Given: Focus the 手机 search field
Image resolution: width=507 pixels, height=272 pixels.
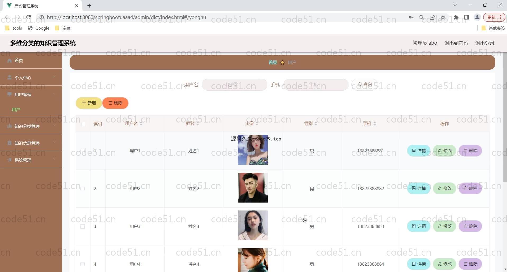Looking at the screenshot, I should 316,85.
